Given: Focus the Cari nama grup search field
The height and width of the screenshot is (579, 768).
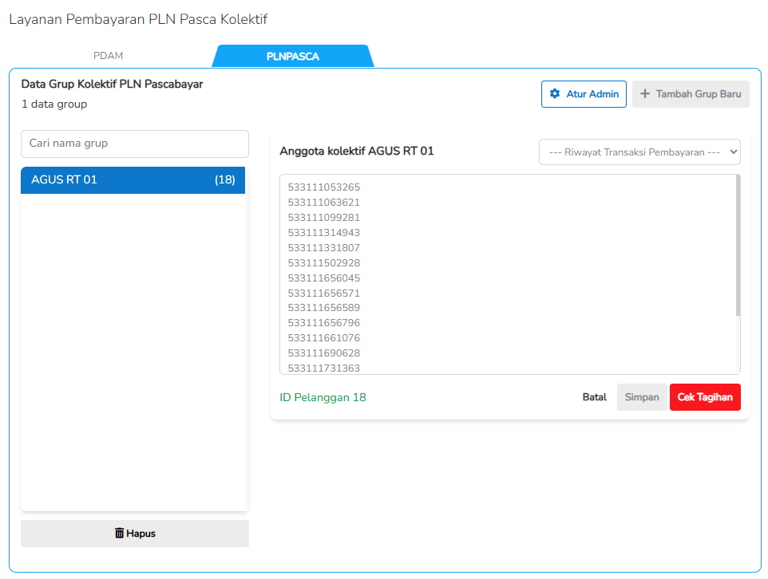Looking at the screenshot, I should [x=135, y=144].
